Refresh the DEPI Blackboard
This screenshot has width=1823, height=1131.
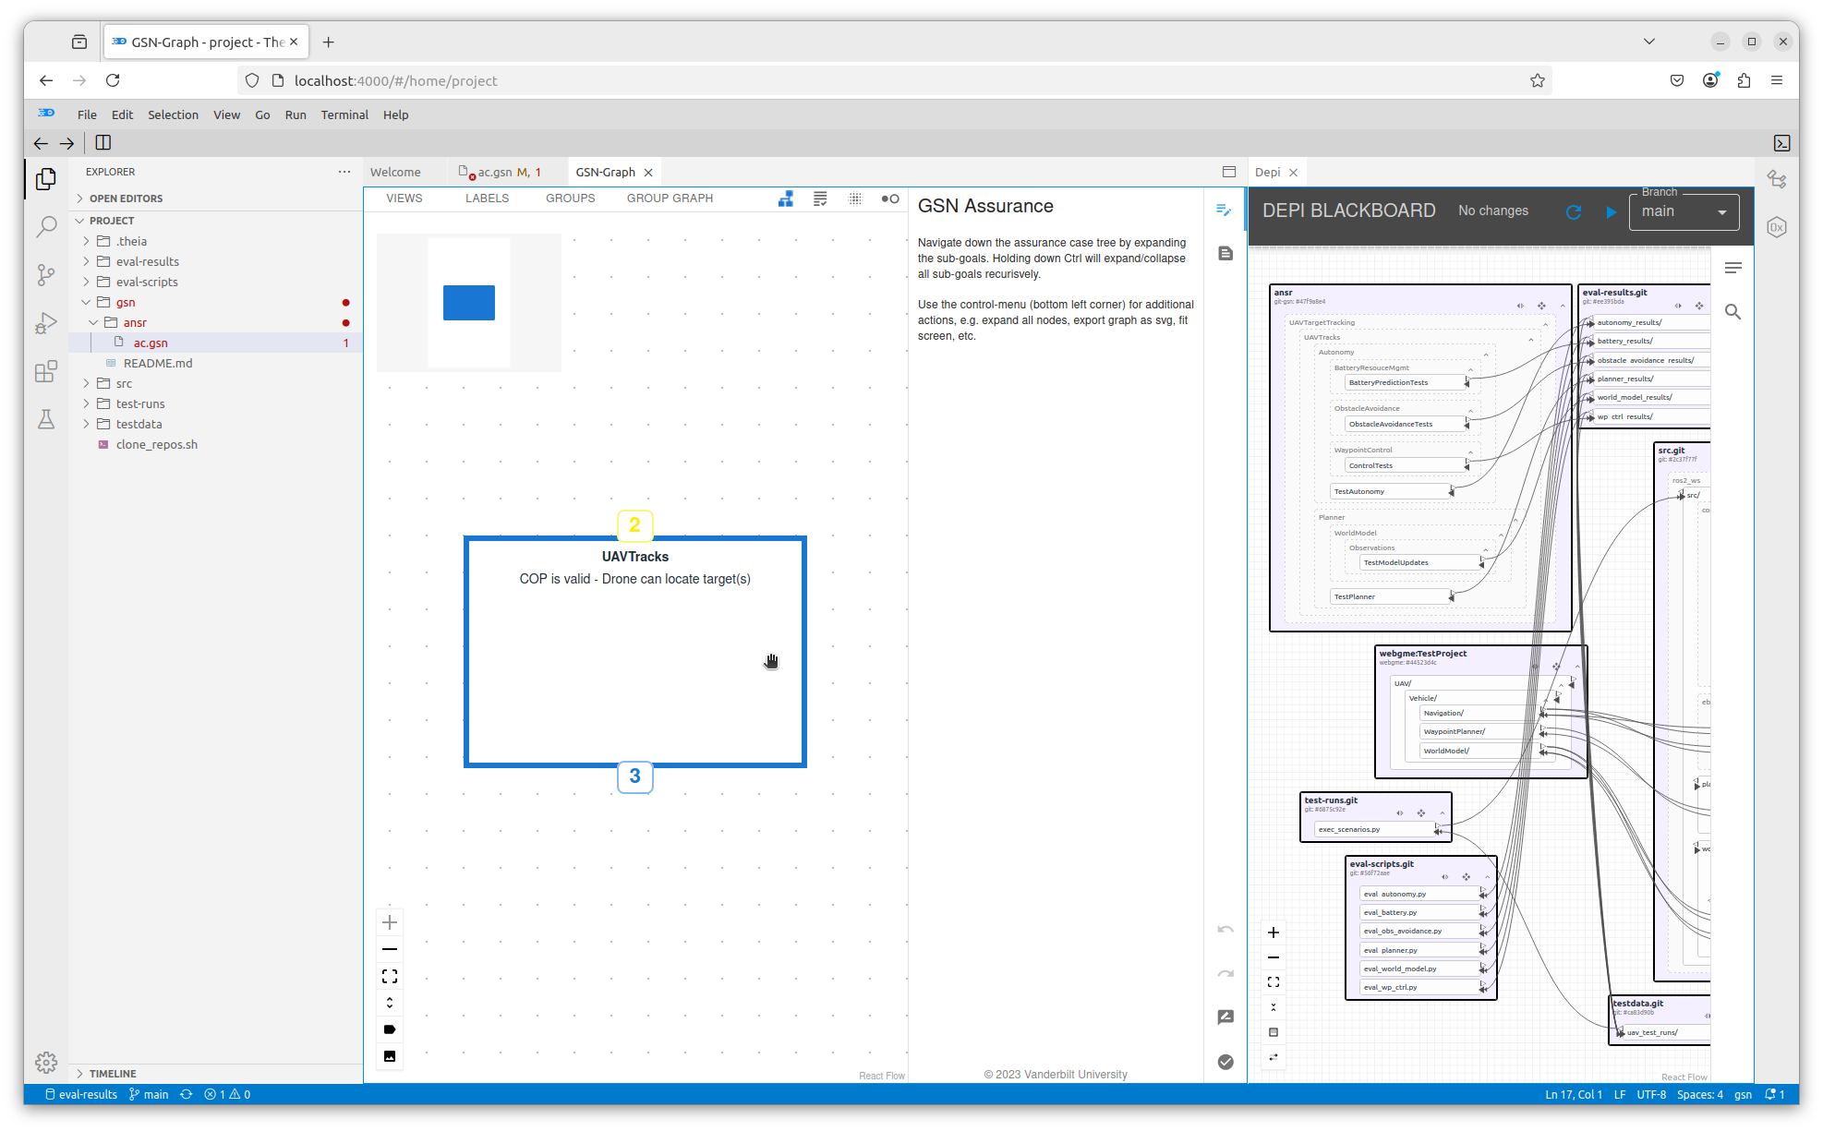click(x=1574, y=212)
